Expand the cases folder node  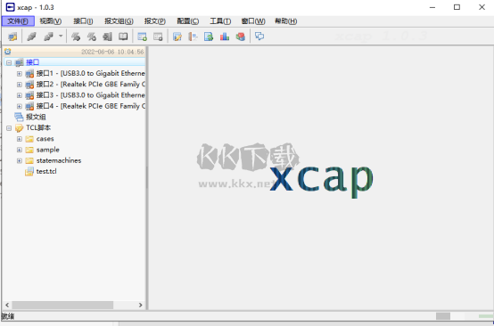tap(20, 139)
